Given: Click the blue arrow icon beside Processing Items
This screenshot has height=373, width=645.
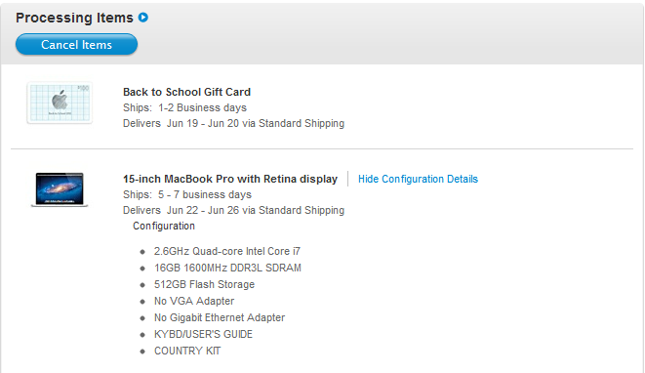Looking at the screenshot, I should (143, 18).
